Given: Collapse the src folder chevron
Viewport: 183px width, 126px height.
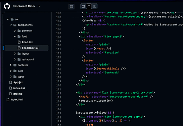Looking at the screenshot, I should click(x=8, y=19).
